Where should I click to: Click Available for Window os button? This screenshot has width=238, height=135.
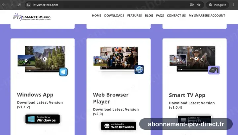click(43, 119)
